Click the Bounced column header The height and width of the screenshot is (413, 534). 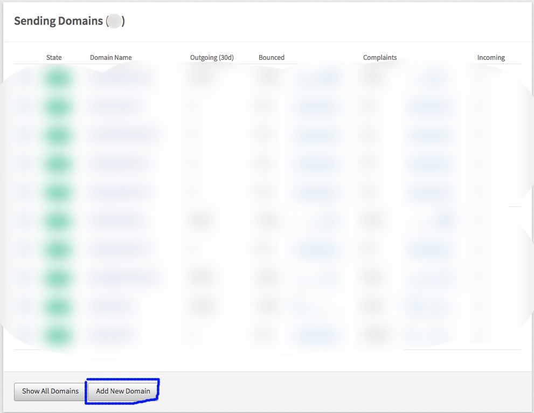pyautogui.click(x=271, y=58)
